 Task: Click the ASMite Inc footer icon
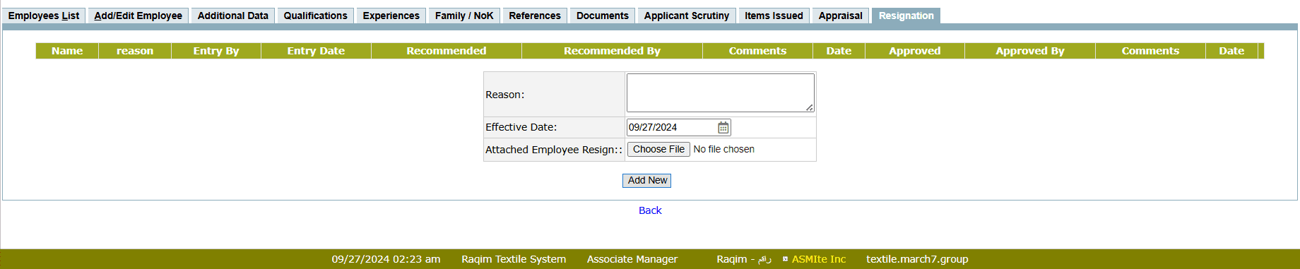tap(785, 259)
